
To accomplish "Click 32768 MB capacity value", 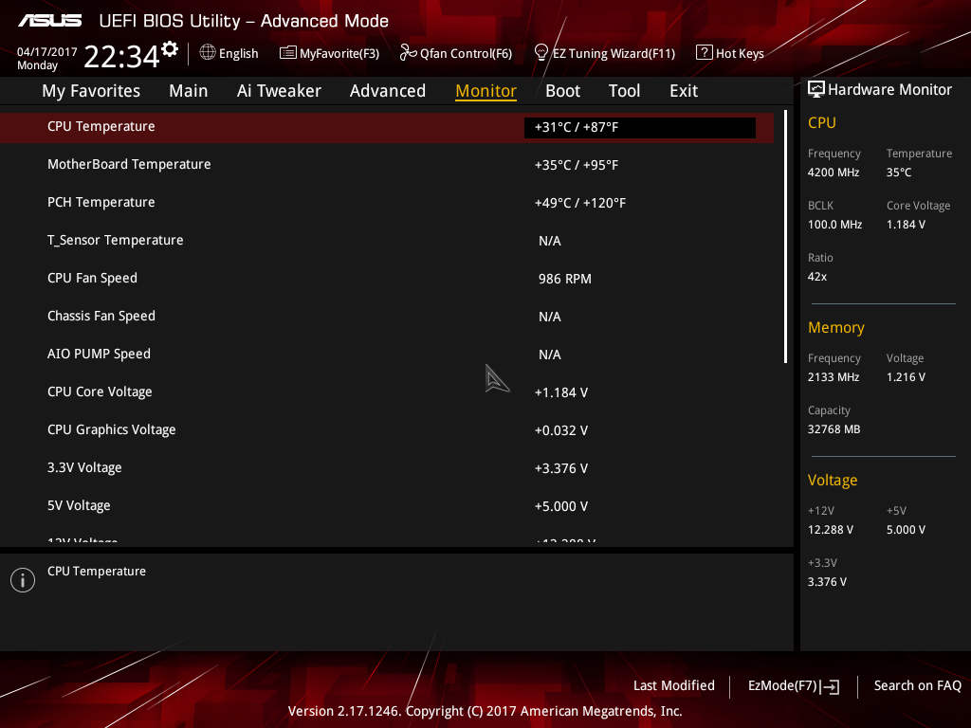I will point(834,429).
